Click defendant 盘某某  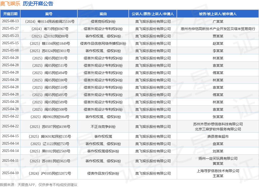pyautogui.click(x=218, y=144)
